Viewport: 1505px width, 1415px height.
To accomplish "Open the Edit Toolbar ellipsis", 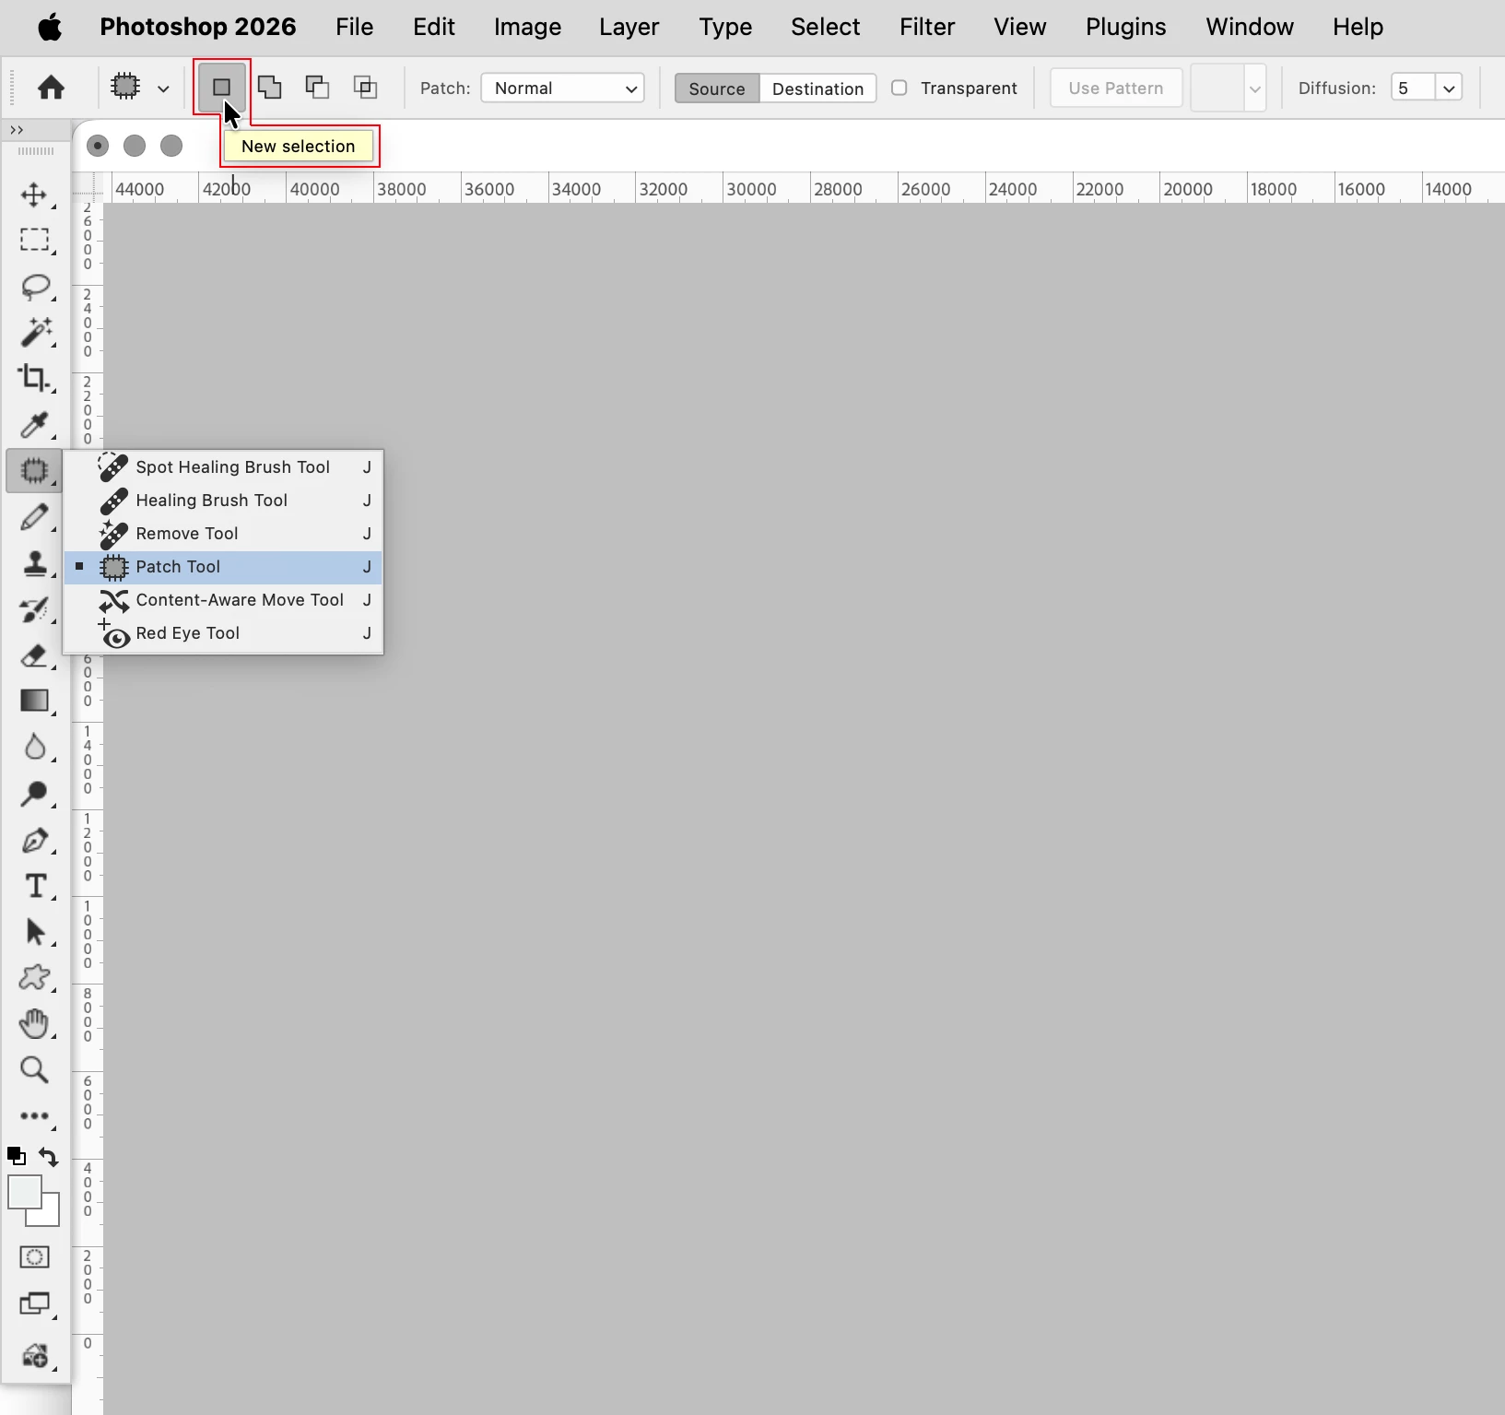I will click(x=35, y=1116).
